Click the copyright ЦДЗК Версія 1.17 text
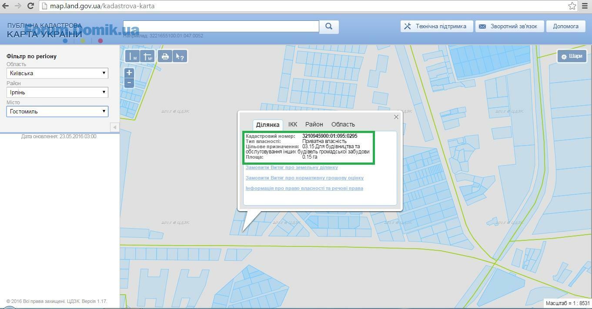 [57, 301]
